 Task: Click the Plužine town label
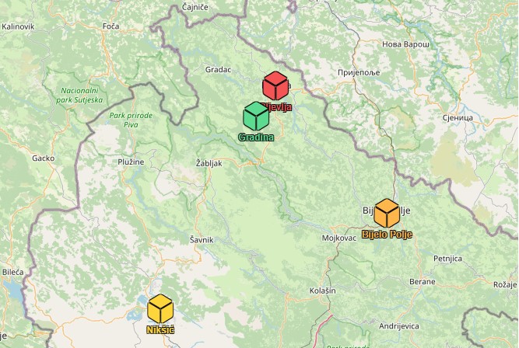tap(131, 162)
